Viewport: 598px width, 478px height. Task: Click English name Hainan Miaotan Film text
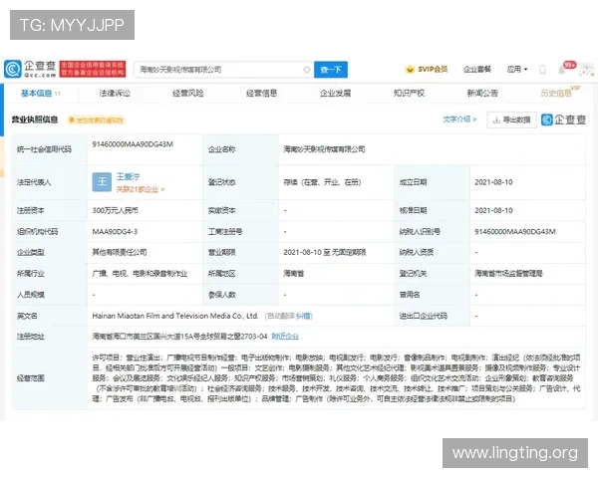[x=175, y=316]
